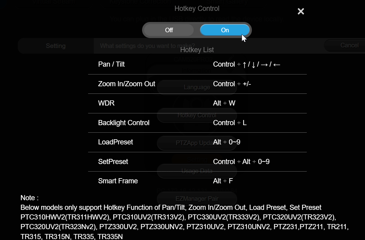The image size is (365, 240).
Task: Open the Language settings
Action: pos(197,87)
